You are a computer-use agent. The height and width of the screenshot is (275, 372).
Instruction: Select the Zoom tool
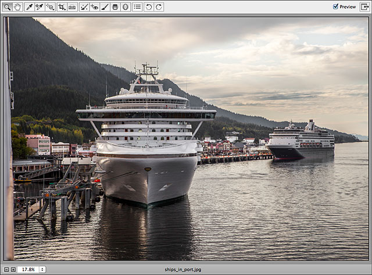click(8, 7)
